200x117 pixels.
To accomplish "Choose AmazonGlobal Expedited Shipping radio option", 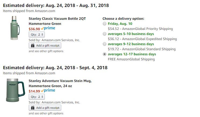I will point(104,34).
